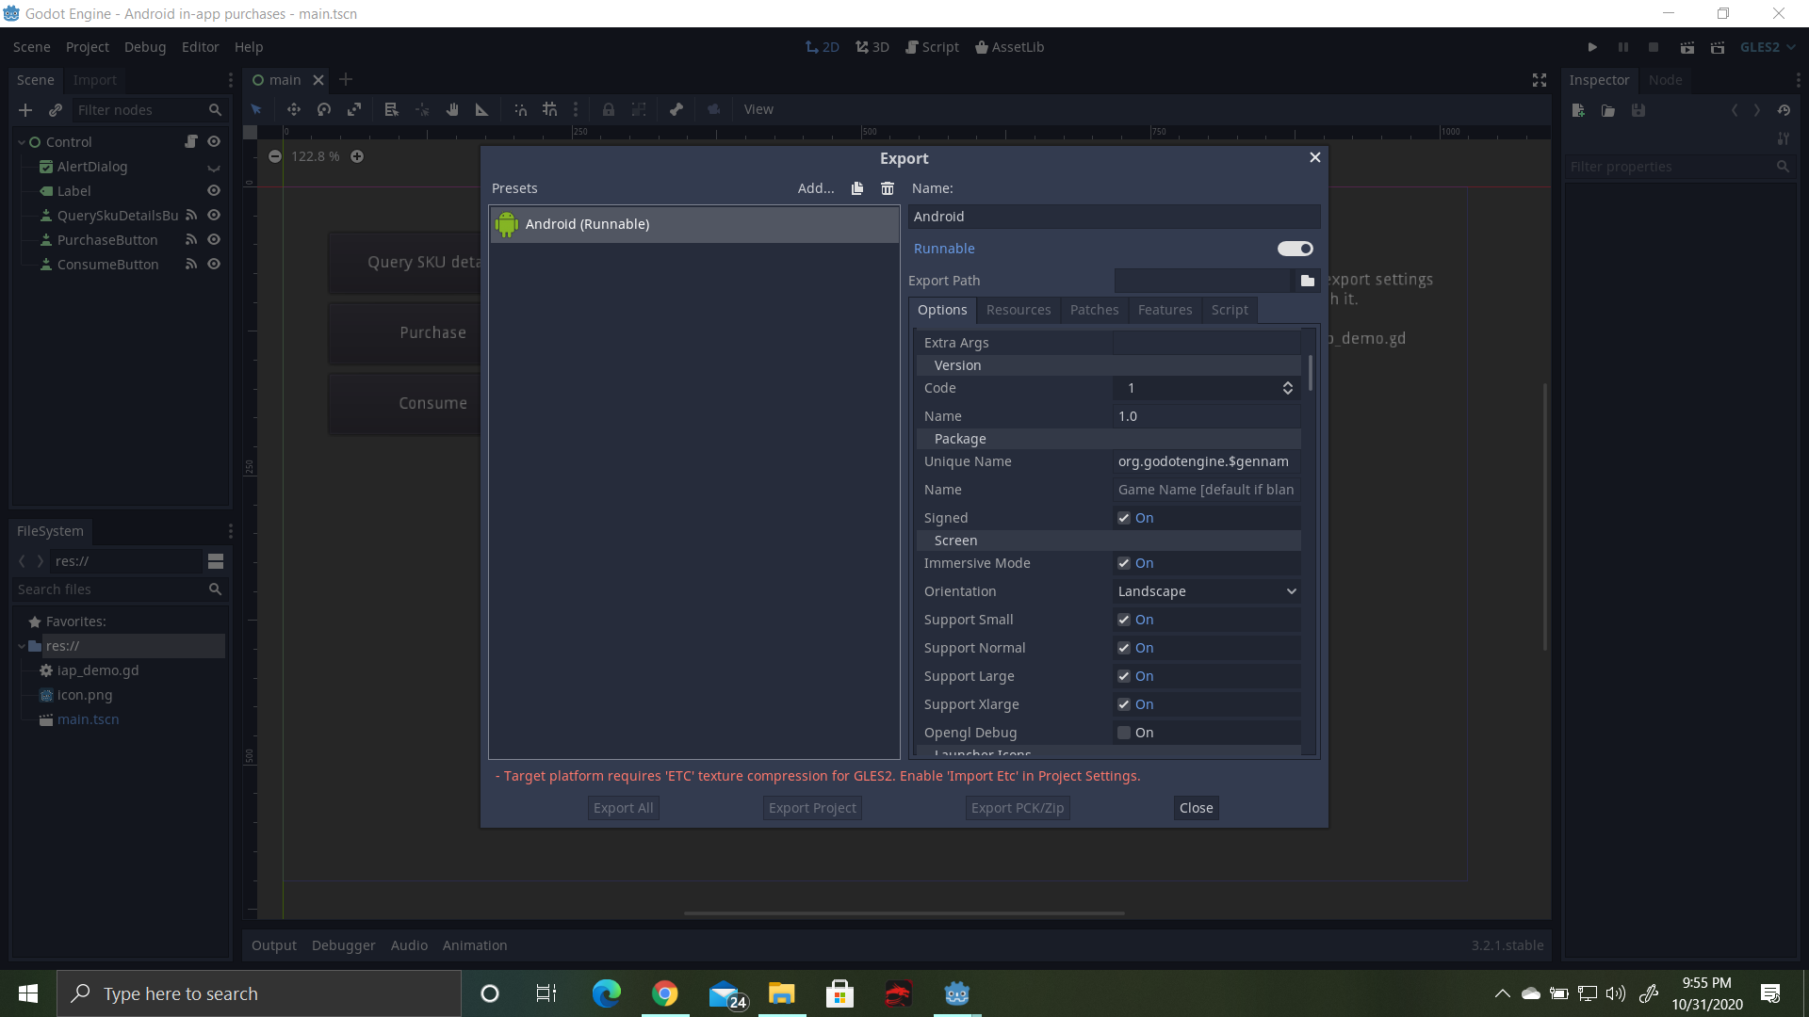Toggle distraction-free mode icon
This screenshot has height=1017, width=1809.
pos(1540,80)
